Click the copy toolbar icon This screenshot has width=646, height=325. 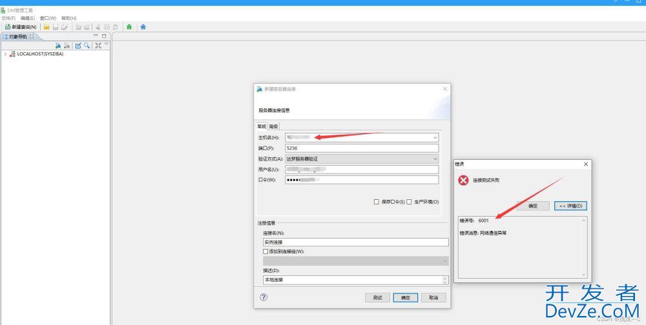[107, 27]
